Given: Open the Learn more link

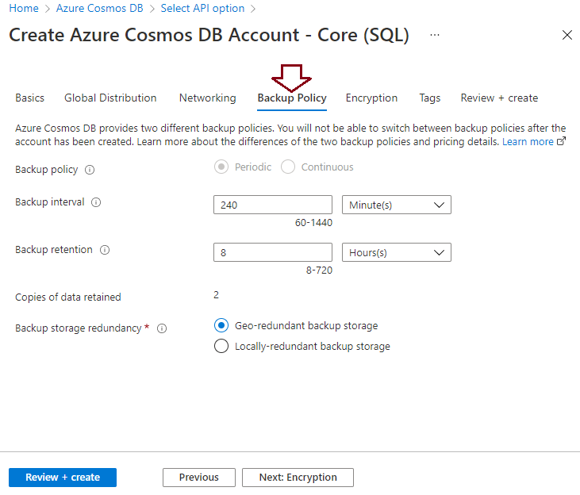Looking at the screenshot, I should pyautogui.click(x=528, y=142).
